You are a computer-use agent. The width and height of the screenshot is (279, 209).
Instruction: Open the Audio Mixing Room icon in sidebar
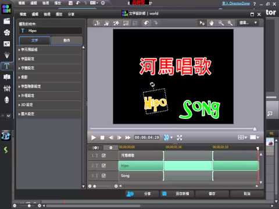click(7, 88)
